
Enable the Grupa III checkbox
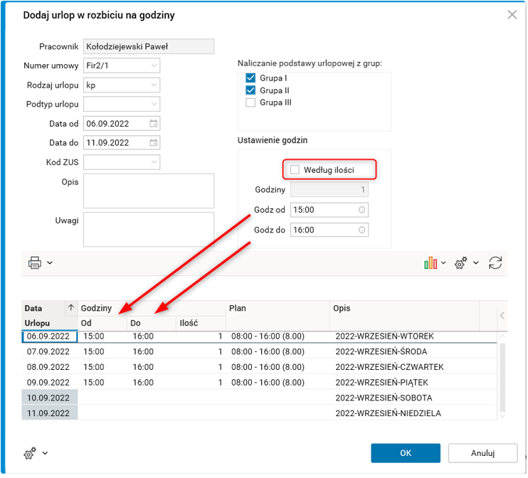(x=250, y=102)
